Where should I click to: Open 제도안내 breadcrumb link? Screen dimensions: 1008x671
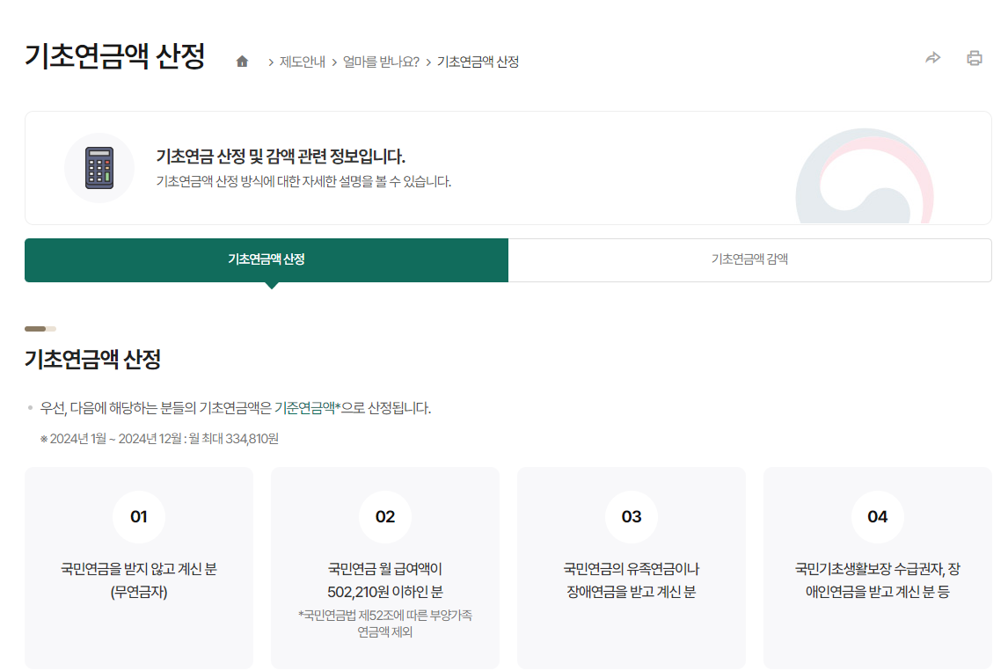click(303, 62)
